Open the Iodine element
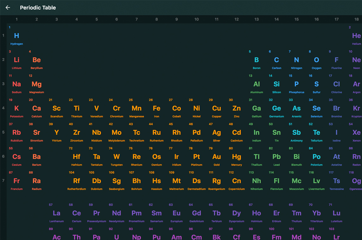The image size is (362, 240). [337, 133]
